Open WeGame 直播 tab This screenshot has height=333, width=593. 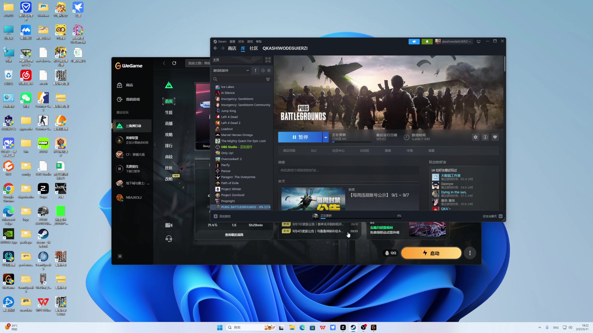tap(169, 124)
